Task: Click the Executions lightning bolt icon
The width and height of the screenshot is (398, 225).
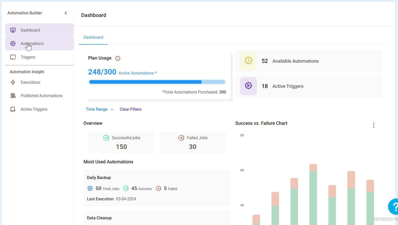Action: pyautogui.click(x=13, y=82)
